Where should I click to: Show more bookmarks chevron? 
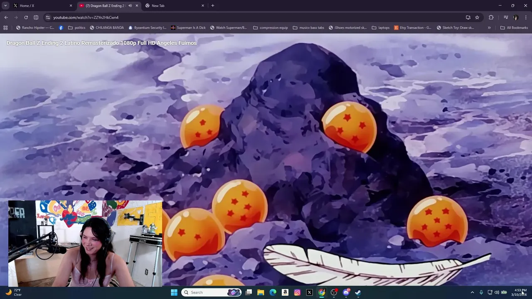coord(489,28)
